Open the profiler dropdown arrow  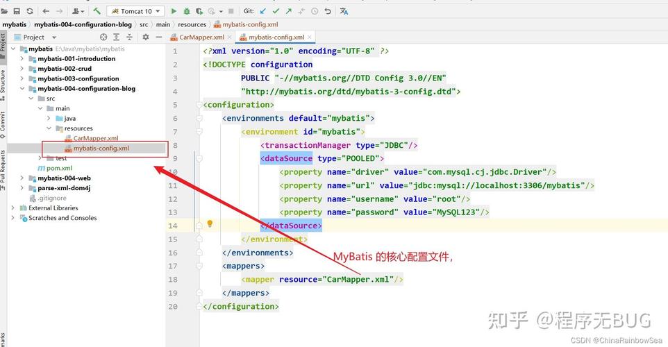tap(221, 12)
